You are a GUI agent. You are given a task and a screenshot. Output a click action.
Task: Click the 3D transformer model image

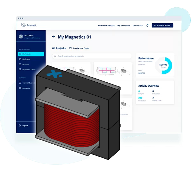pos(78,113)
